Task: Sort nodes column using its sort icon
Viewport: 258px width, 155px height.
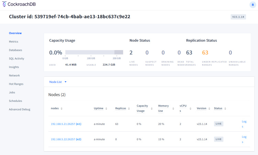Action: pyautogui.click(x=62, y=108)
